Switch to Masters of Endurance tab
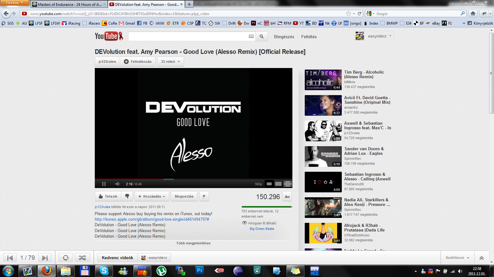This screenshot has width=494, height=277. coord(69,4)
